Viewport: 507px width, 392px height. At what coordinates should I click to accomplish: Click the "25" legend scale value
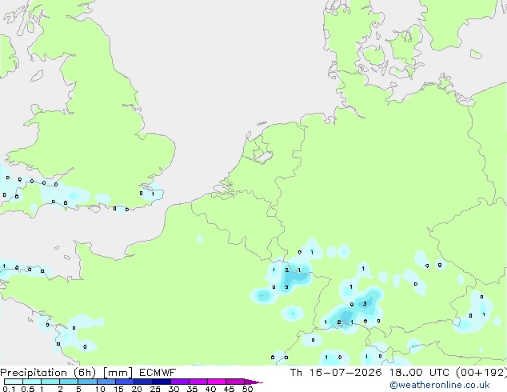click(155, 389)
